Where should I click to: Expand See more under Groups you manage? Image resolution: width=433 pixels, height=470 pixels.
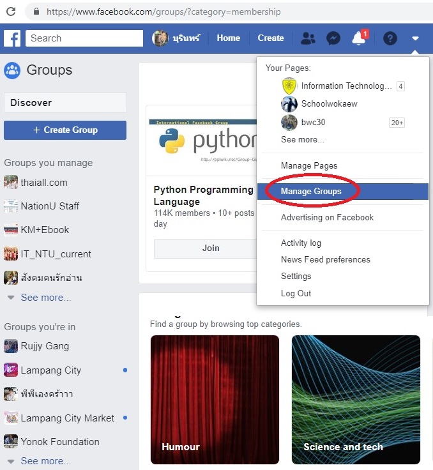45,298
